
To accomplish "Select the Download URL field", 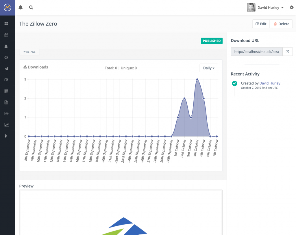I will (257, 52).
